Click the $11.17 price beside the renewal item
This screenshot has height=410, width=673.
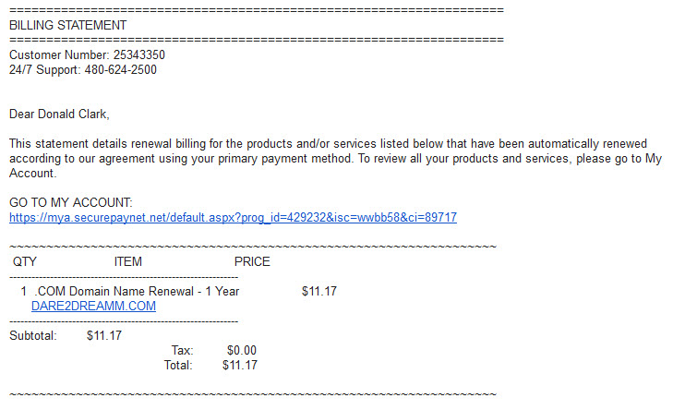coord(319,292)
